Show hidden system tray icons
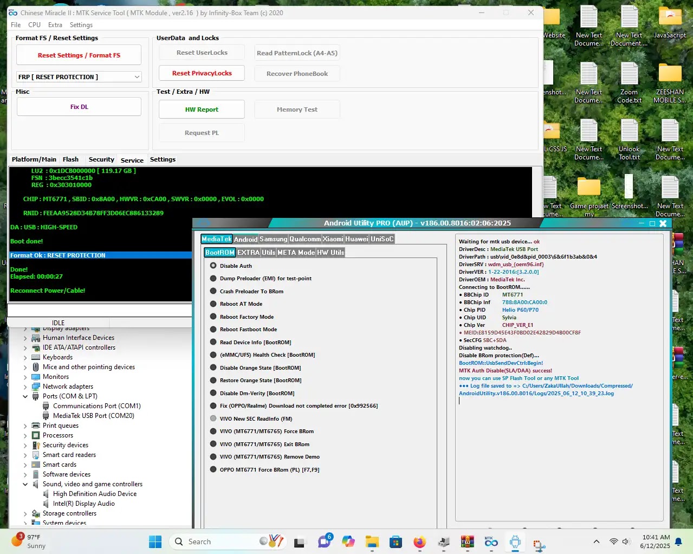The height and width of the screenshot is (554, 693). click(x=597, y=542)
